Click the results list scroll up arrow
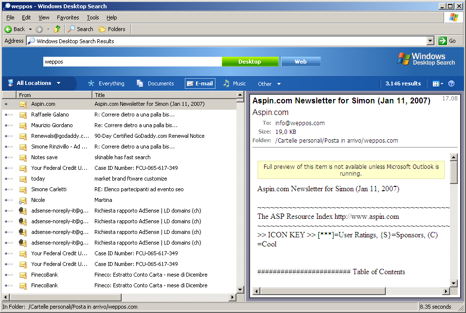 tap(240, 95)
